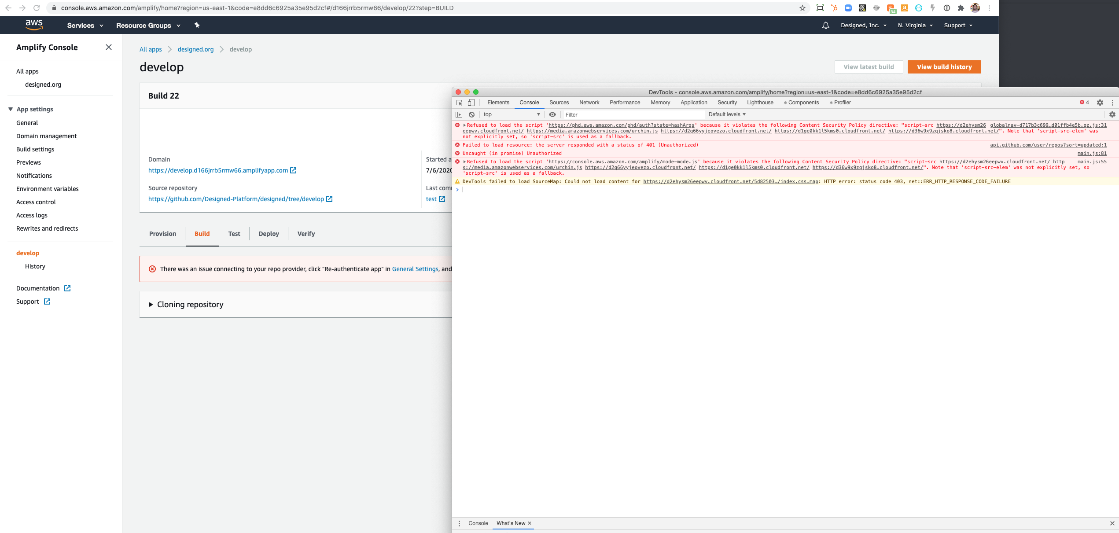Open the top context selector in console
Image resolution: width=1119 pixels, height=533 pixels.
point(512,114)
